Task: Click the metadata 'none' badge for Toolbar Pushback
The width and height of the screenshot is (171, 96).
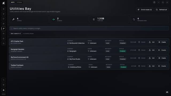Action: pos(108,67)
